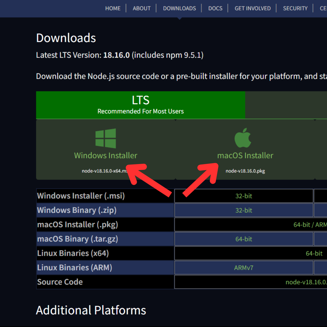
Task: Click the 18.16.0 version number text
Action: pyautogui.click(x=116, y=55)
